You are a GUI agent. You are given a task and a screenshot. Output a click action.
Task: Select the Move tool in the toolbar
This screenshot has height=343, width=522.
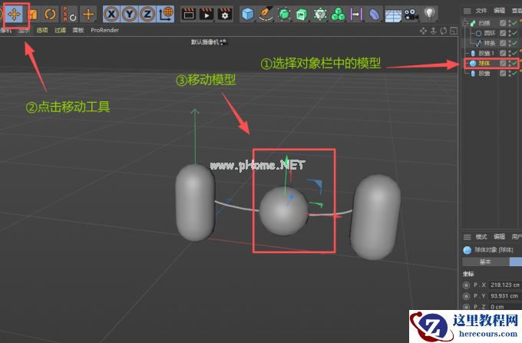[x=14, y=15]
